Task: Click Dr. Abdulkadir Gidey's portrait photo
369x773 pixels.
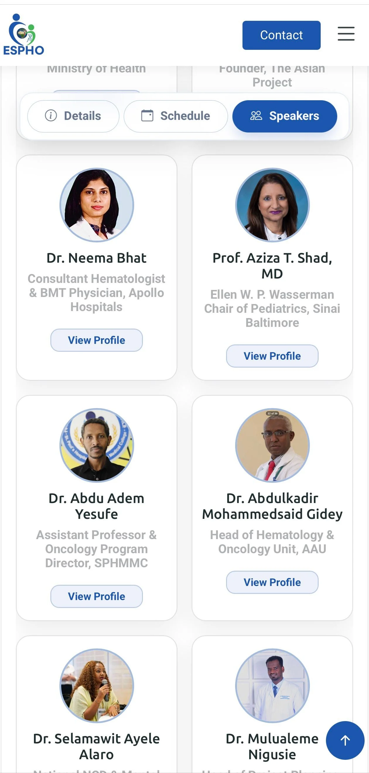Action: [x=272, y=445]
